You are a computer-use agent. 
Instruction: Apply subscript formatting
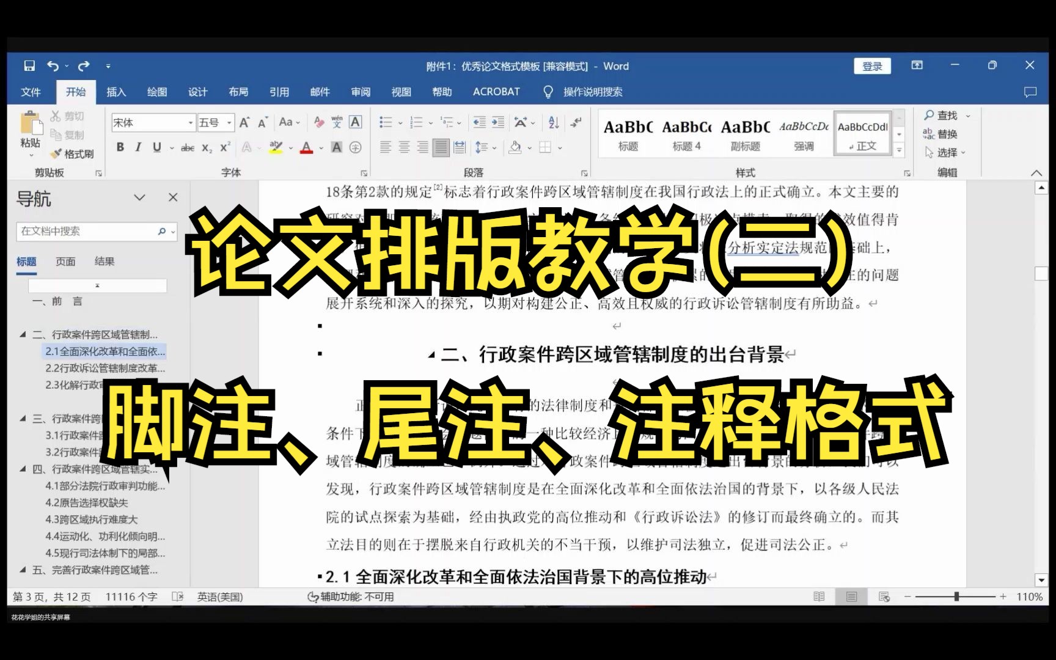pos(207,147)
